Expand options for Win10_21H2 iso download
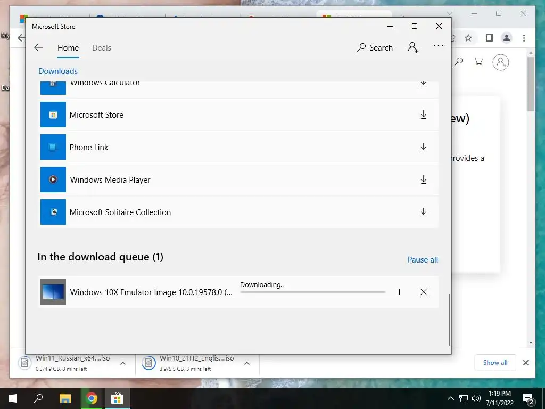The height and width of the screenshot is (409, 545). (247, 363)
